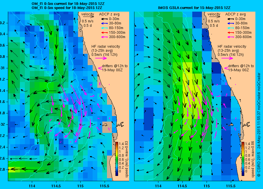Click longitude label 114.5 under right map
The height and width of the screenshot is (189, 263).
pos(182,186)
